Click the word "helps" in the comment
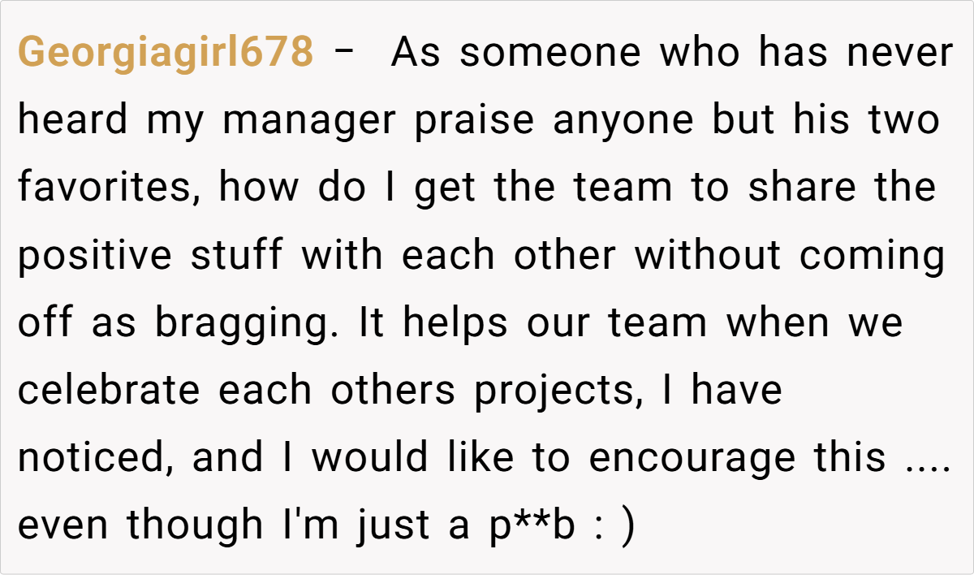Viewport: 974px width, 575px height. click(x=456, y=323)
